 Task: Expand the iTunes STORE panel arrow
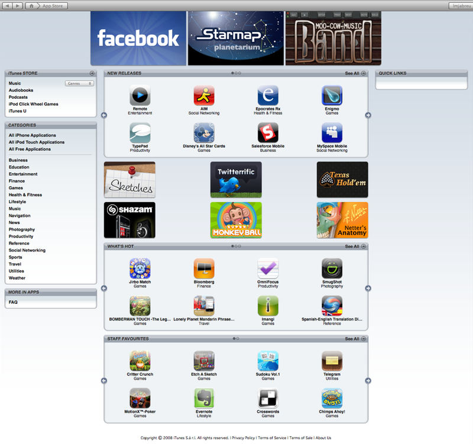pyautogui.click(x=92, y=73)
